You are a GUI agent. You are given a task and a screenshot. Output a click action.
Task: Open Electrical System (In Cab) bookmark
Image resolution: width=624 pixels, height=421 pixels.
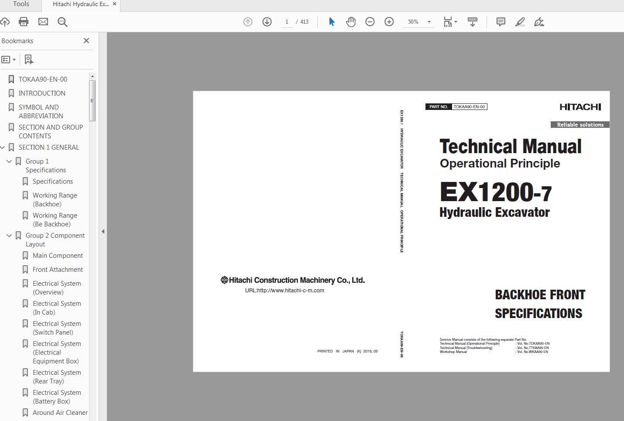(x=57, y=308)
